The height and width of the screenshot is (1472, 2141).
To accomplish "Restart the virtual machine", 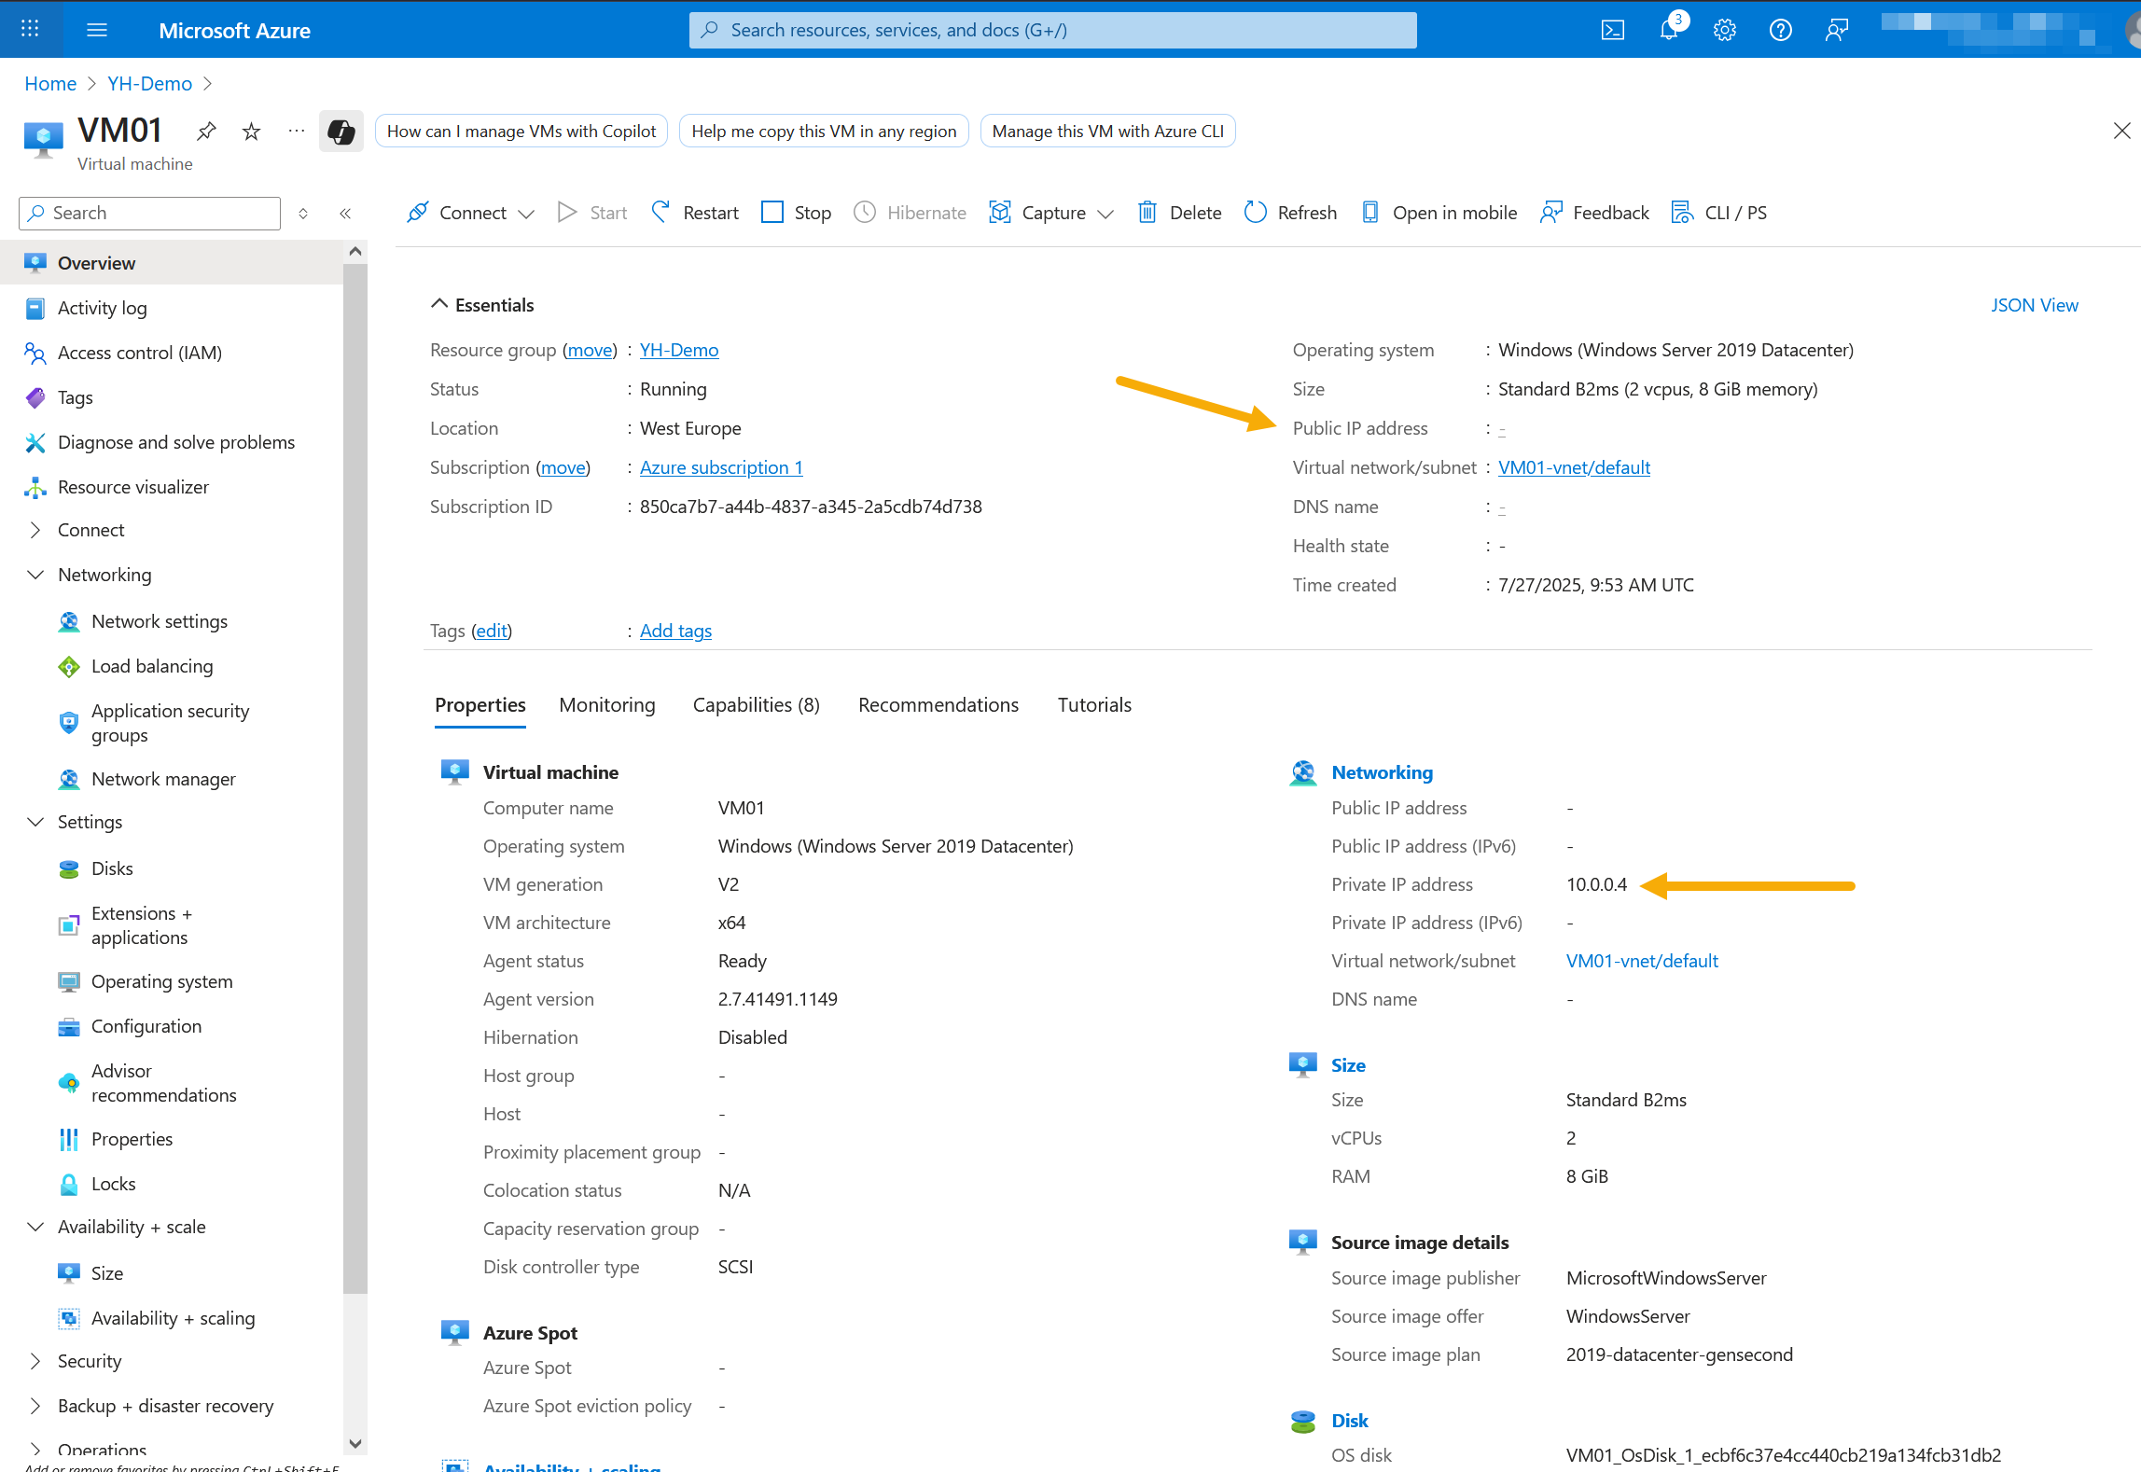I will tap(695, 213).
